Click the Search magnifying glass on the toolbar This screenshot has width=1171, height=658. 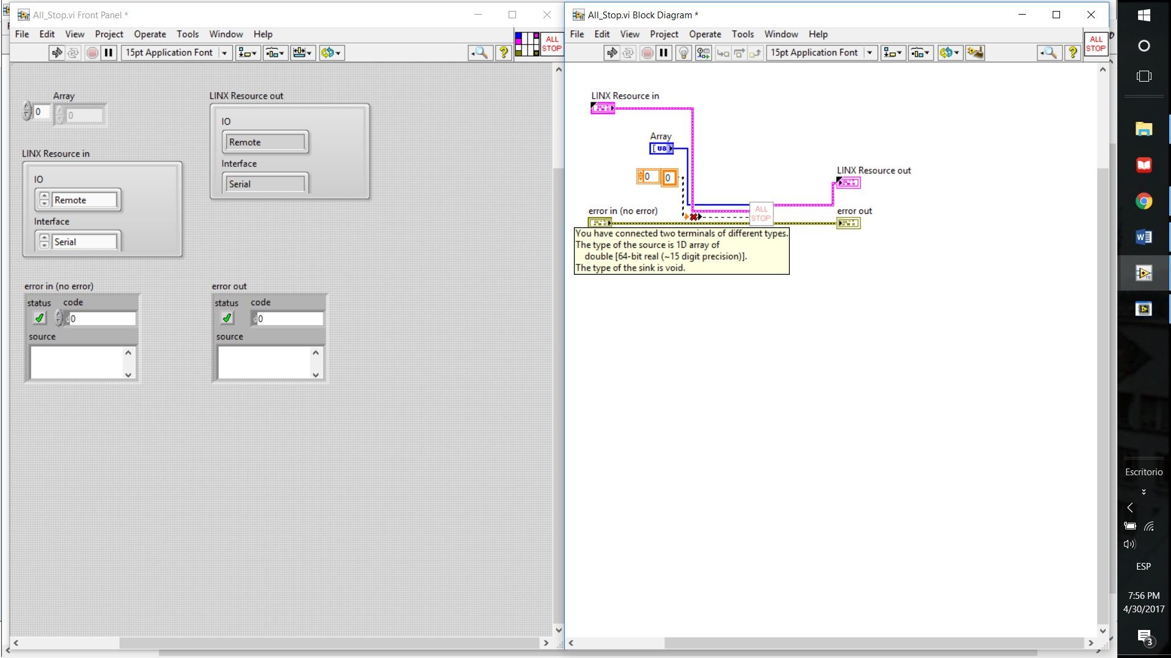[x=1050, y=53]
